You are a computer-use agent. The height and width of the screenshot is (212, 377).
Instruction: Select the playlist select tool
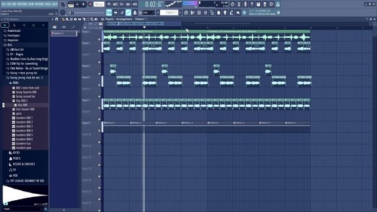coord(88,19)
